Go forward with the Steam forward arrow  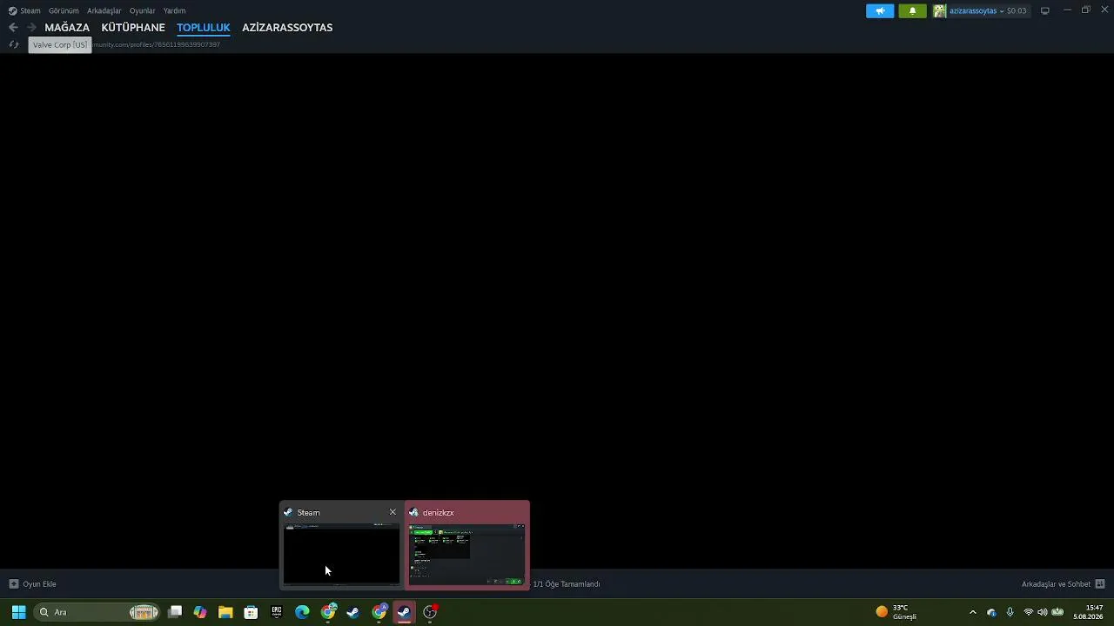31,28
